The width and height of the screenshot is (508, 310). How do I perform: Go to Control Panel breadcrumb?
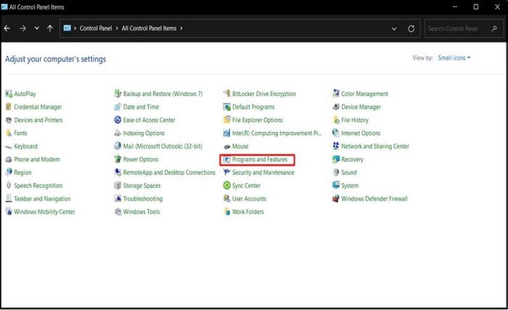[96, 28]
